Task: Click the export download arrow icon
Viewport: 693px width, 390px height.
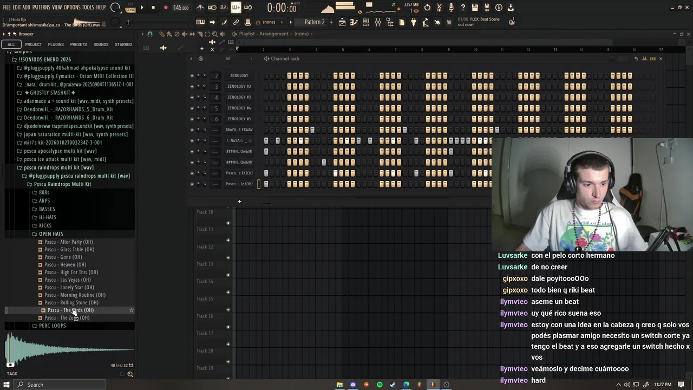Action: click(x=511, y=8)
